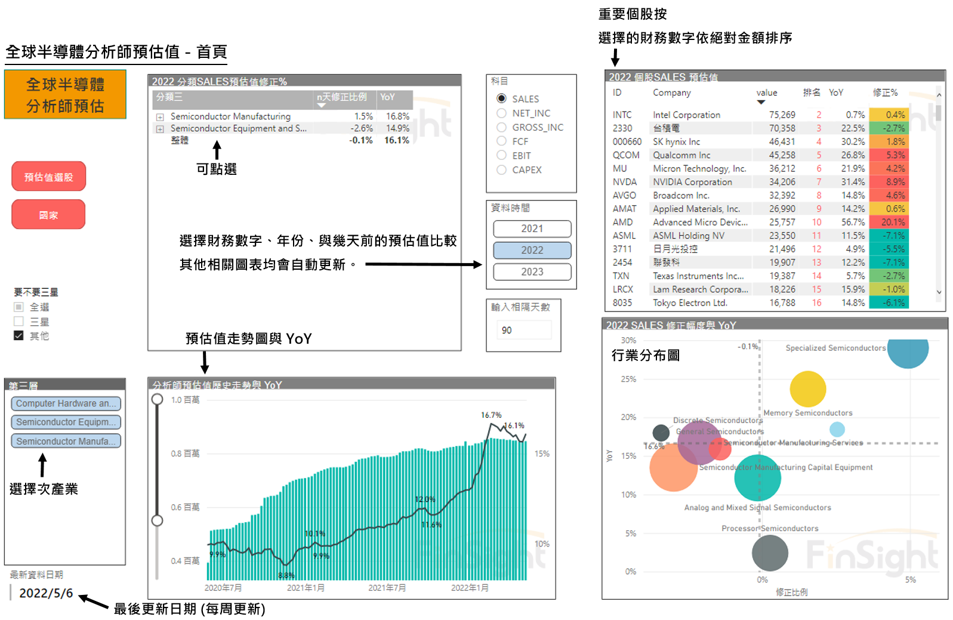Open the 預估值選股 page button
This screenshot has width=953, height=620.
49,177
